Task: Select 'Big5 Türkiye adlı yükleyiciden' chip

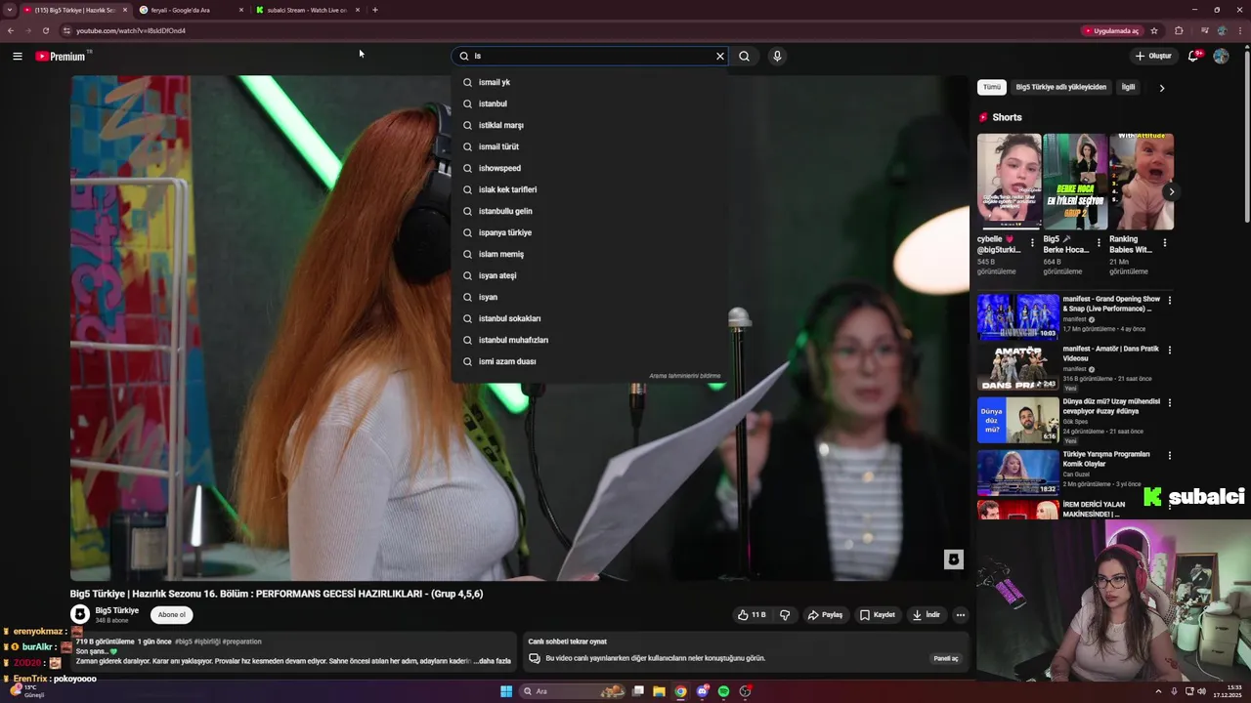Action: point(1060,87)
